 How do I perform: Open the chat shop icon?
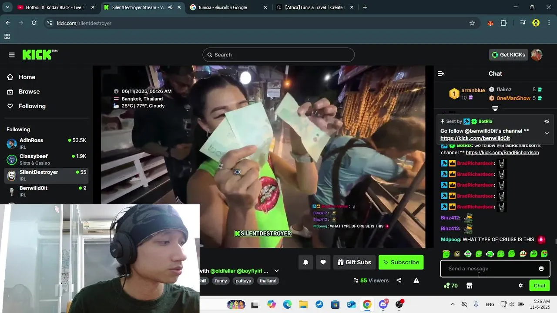469,286
